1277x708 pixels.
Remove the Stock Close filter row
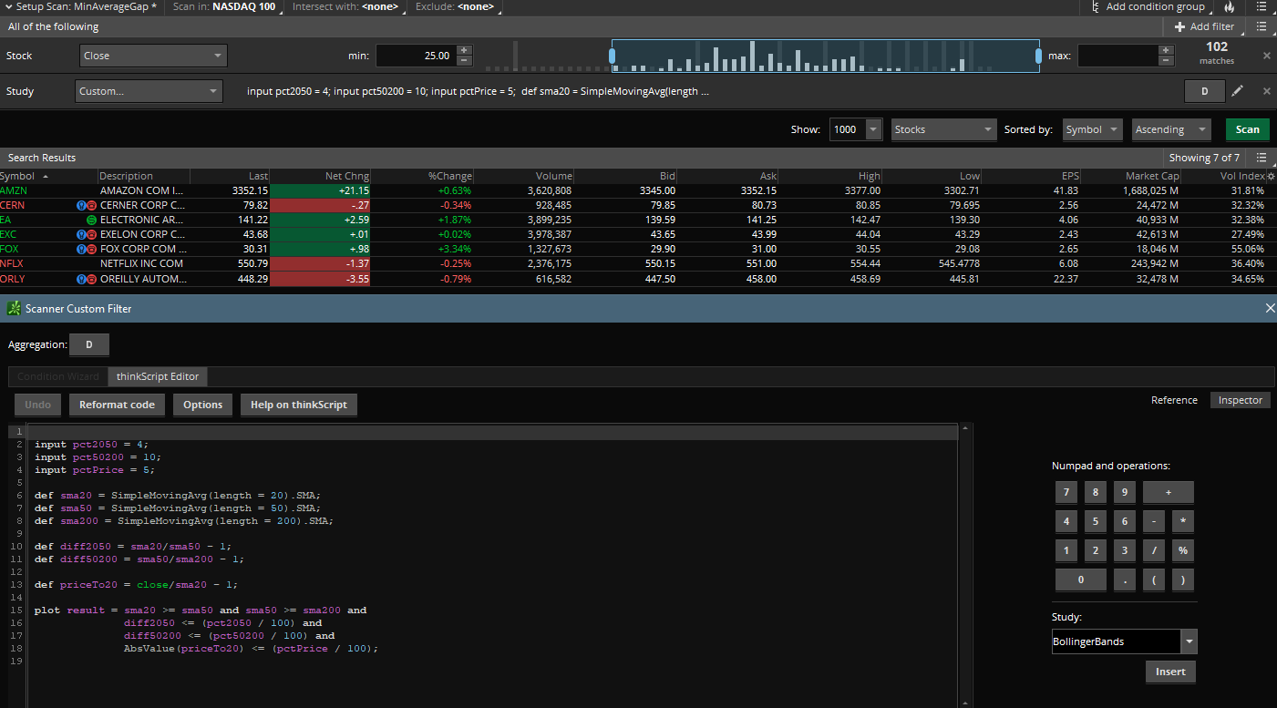click(x=1266, y=56)
